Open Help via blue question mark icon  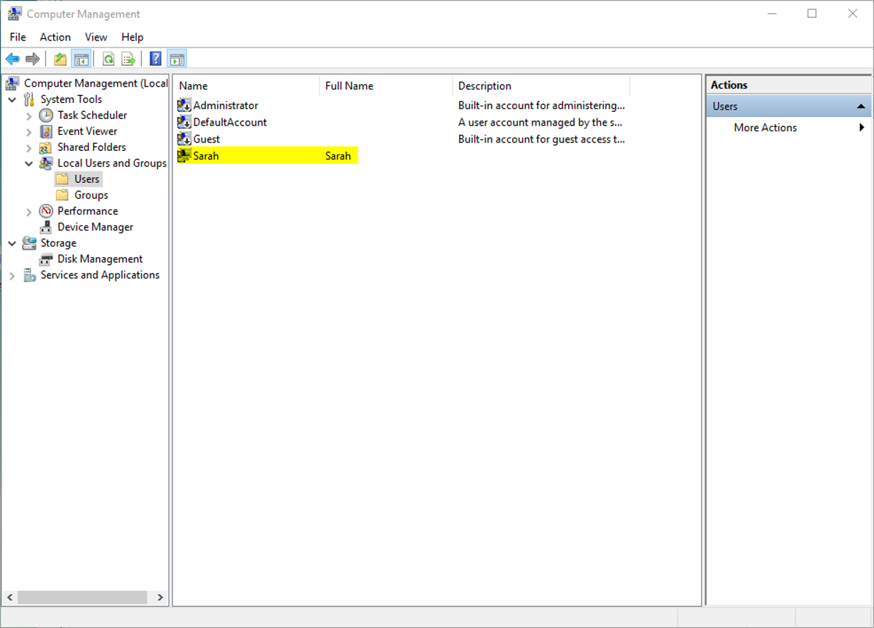pyautogui.click(x=156, y=59)
